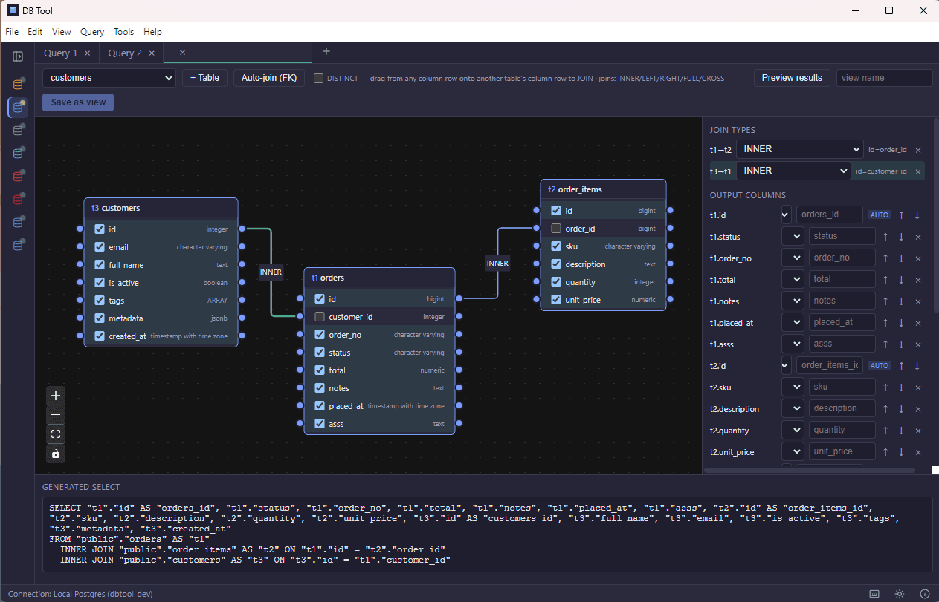Open t2.sku aggregate dropdown

793,387
